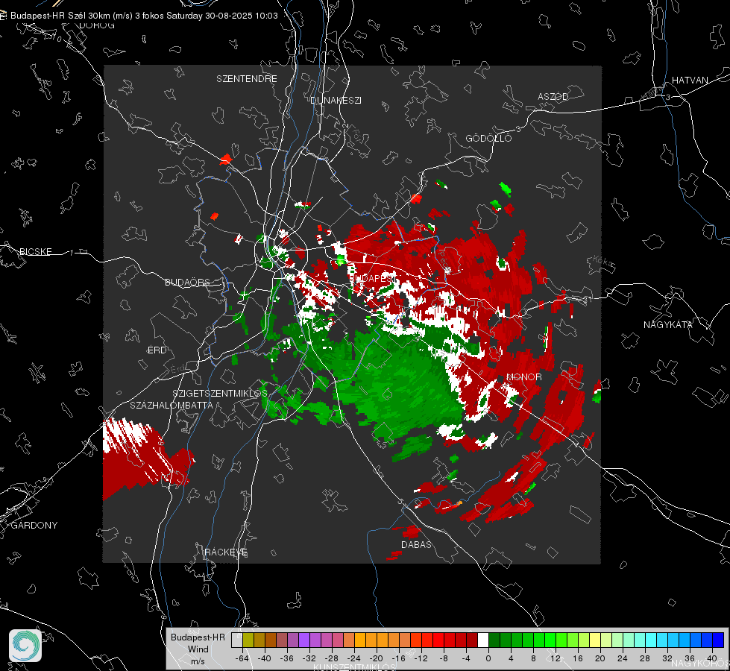
Task: Click the -64 legend value
Action: 242,658
